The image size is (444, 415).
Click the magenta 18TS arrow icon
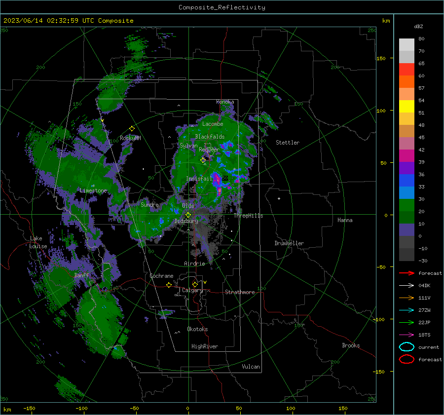[x=407, y=335]
